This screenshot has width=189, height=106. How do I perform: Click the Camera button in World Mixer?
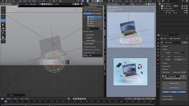(x=183, y=92)
